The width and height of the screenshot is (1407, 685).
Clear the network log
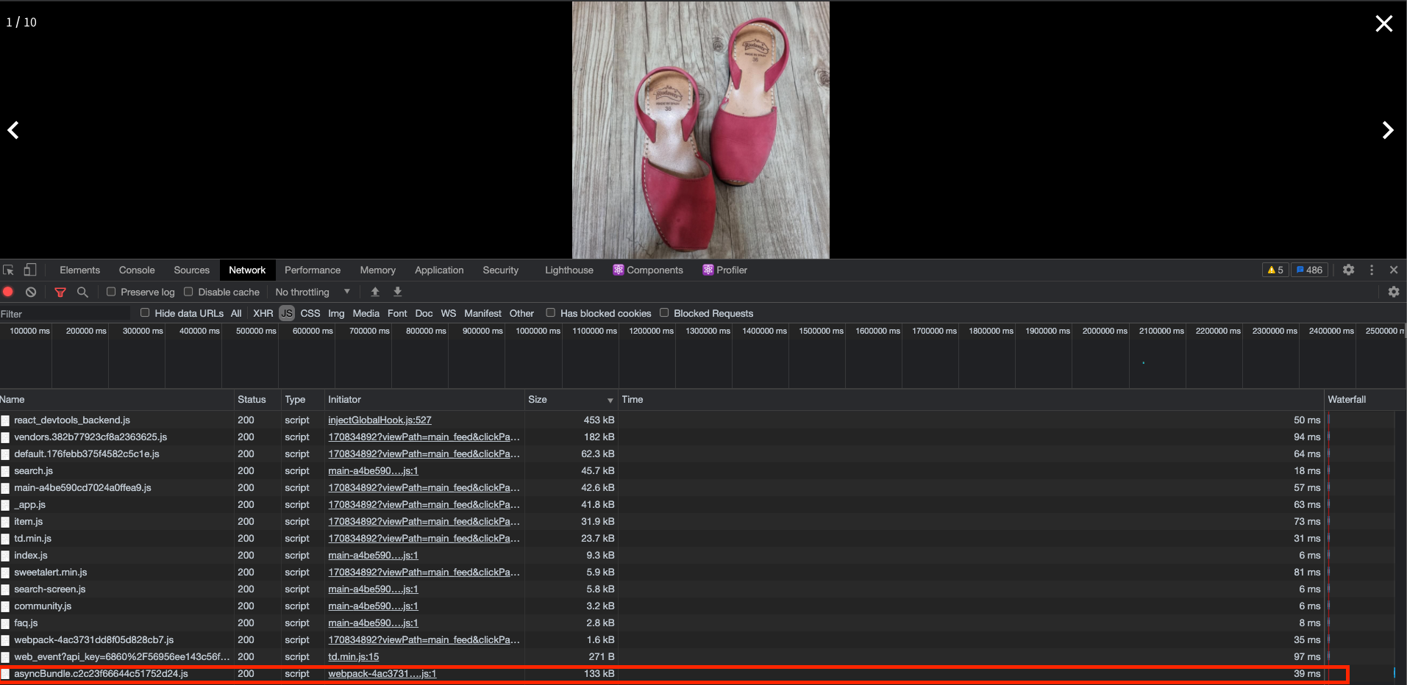point(31,292)
